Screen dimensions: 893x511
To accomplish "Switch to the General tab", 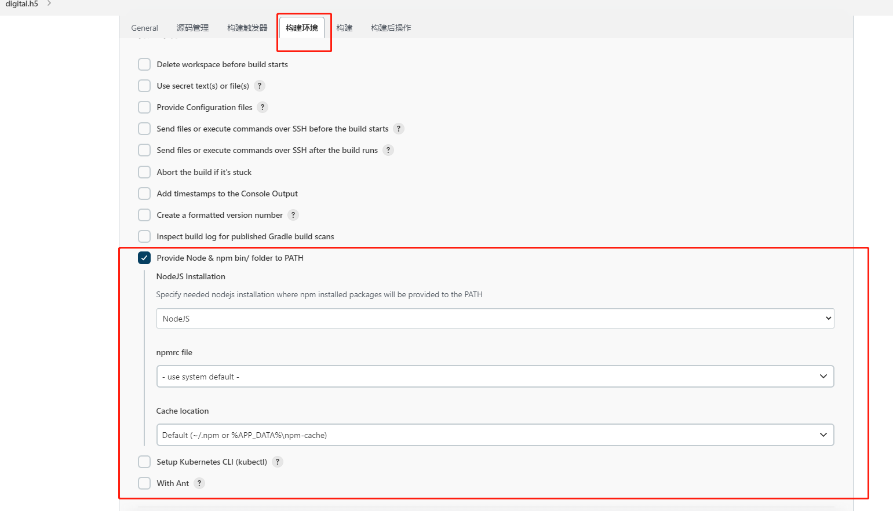I will (x=144, y=28).
